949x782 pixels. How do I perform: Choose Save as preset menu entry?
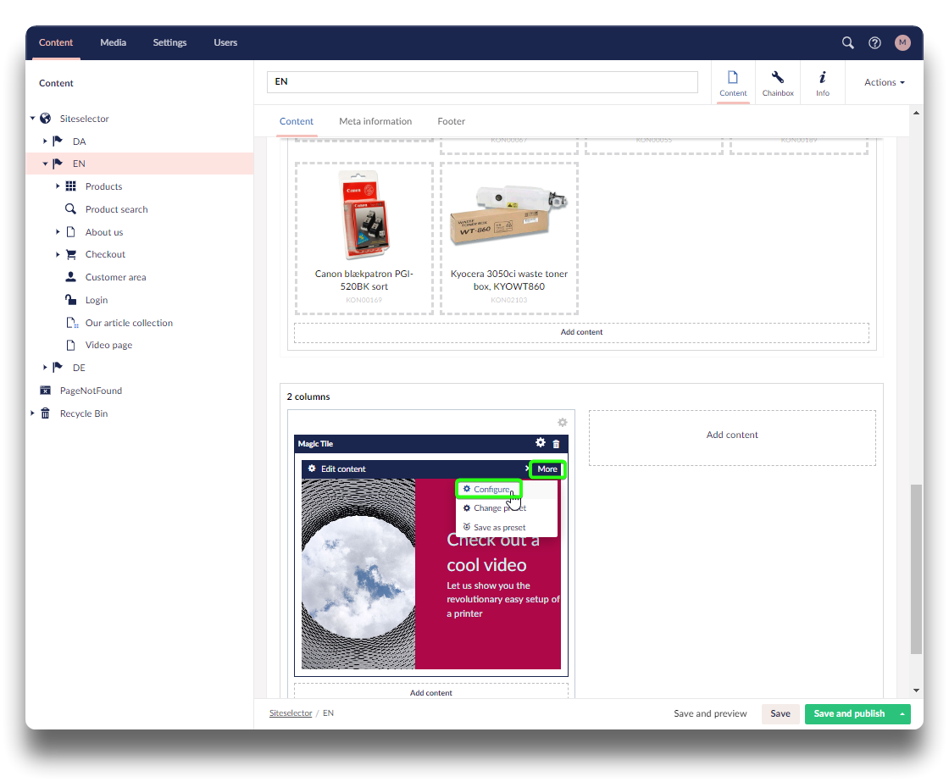(x=499, y=528)
